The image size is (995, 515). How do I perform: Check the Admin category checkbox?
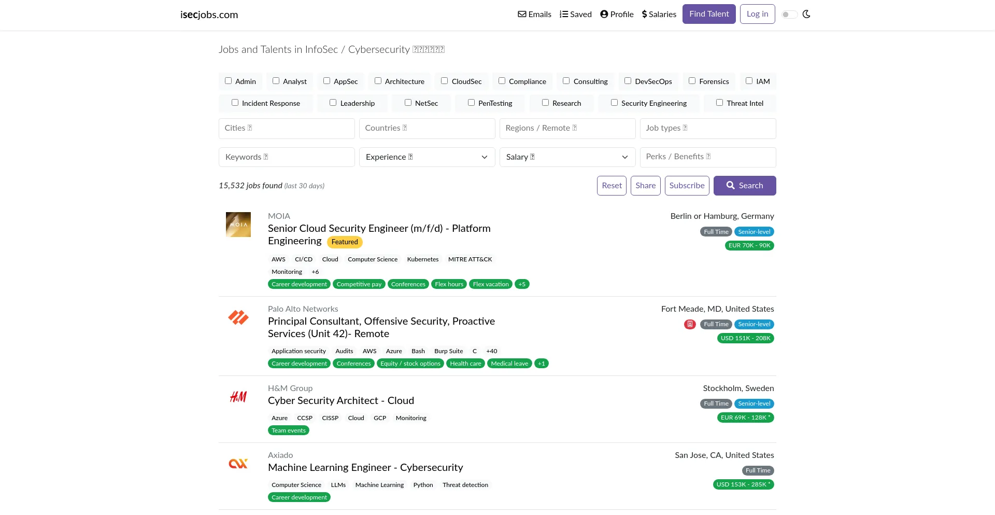pos(228,81)
